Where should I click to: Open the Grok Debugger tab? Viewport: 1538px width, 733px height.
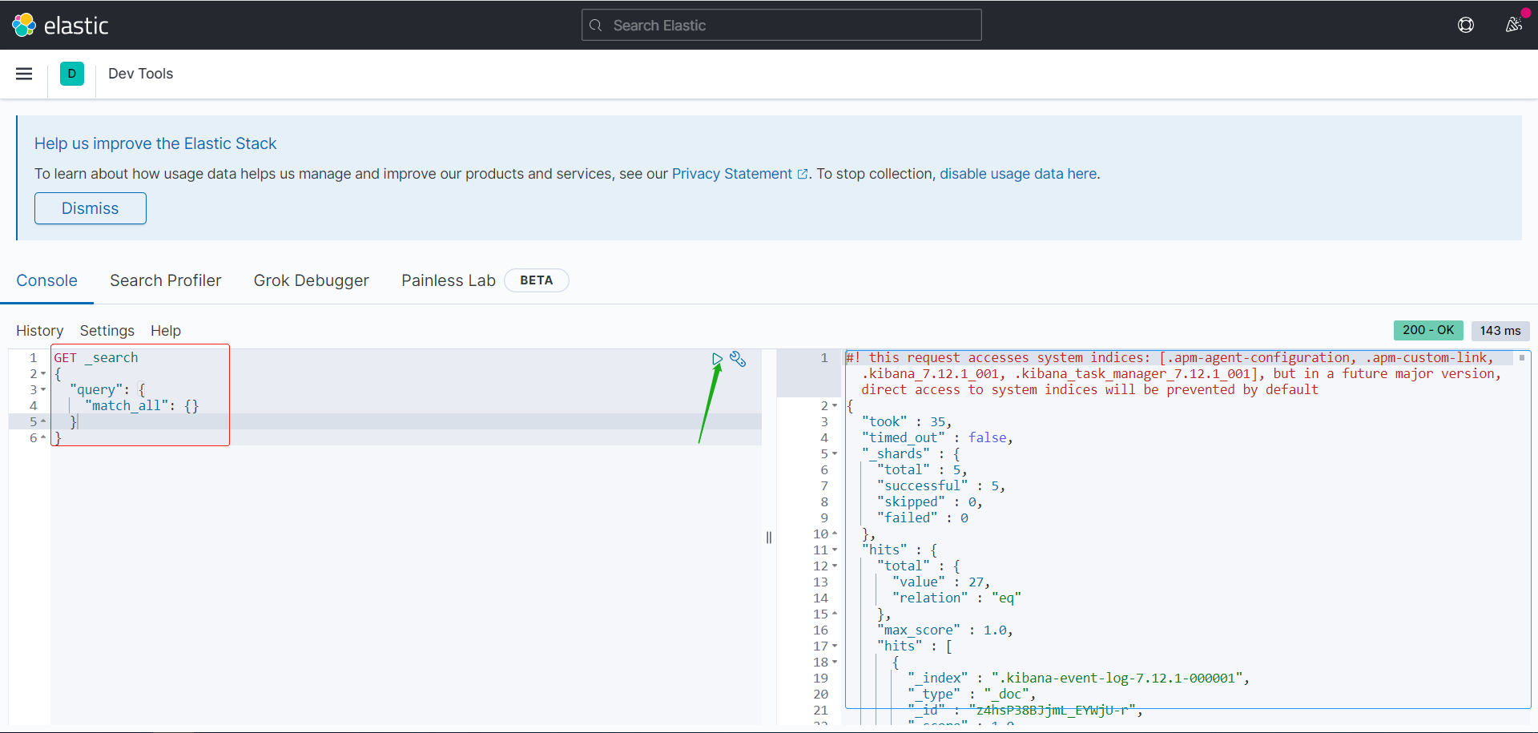pyautogui.click(x=312, y=280)
